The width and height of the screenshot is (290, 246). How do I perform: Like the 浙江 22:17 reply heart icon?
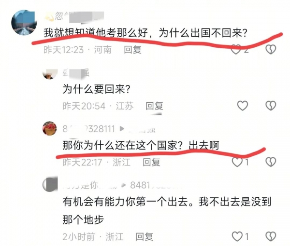(237, 162)
